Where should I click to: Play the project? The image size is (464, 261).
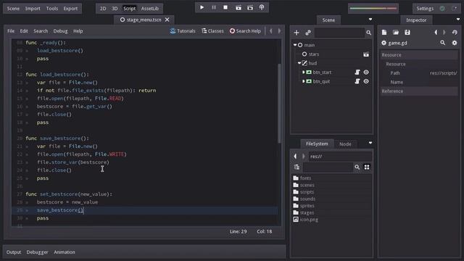(x=202, y=7)
